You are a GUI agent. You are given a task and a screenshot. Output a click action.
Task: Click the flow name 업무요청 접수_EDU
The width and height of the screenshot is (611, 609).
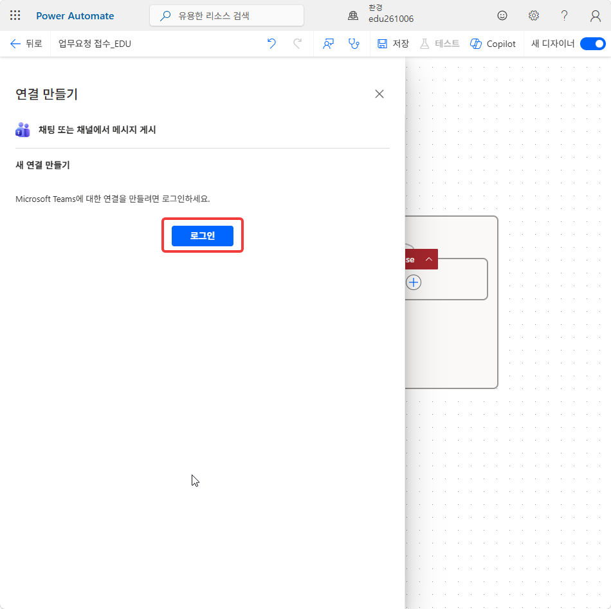tap(95, 44)
